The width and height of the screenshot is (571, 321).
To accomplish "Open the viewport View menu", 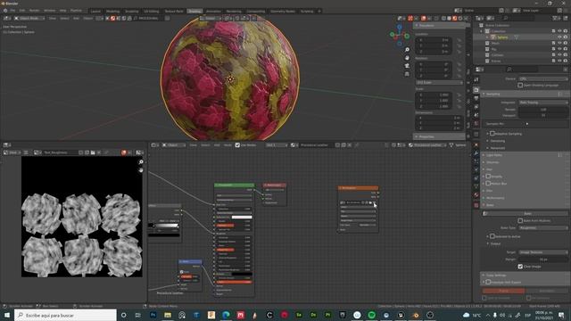I will coord(53,18).
